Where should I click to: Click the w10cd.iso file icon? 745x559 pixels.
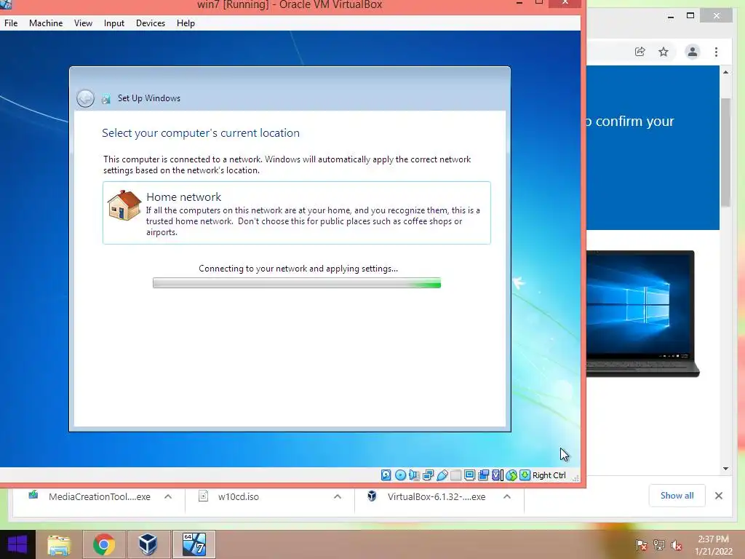pyautogui.click(x=204, y=496)
